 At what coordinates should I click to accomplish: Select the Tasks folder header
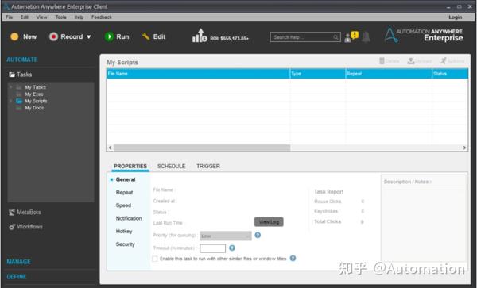coord(21,75)
